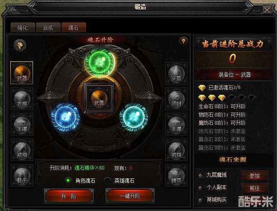The width and height of the screenshot is (277, 211).
Task: Switch to the 合成 tab
Action: pyautogui.click(x=48, y=28)
